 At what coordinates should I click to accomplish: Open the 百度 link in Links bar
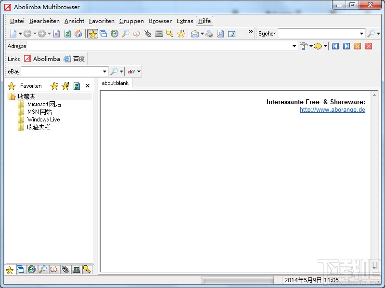click(74, 59)
